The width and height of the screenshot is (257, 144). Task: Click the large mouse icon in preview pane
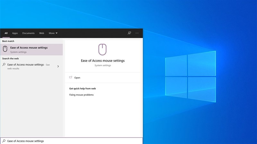(102, 50)
